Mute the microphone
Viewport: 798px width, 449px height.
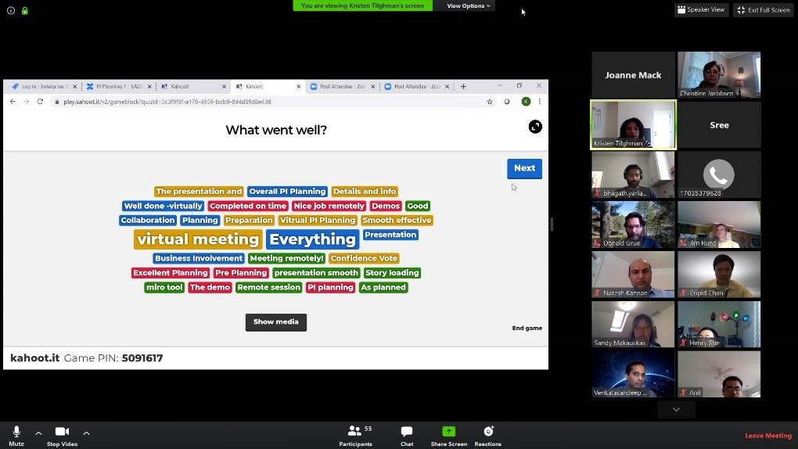(x=16, y=432)
